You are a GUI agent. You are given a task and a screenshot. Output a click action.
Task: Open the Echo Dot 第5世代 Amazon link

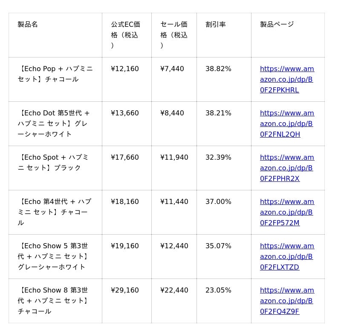pos(286,123)
